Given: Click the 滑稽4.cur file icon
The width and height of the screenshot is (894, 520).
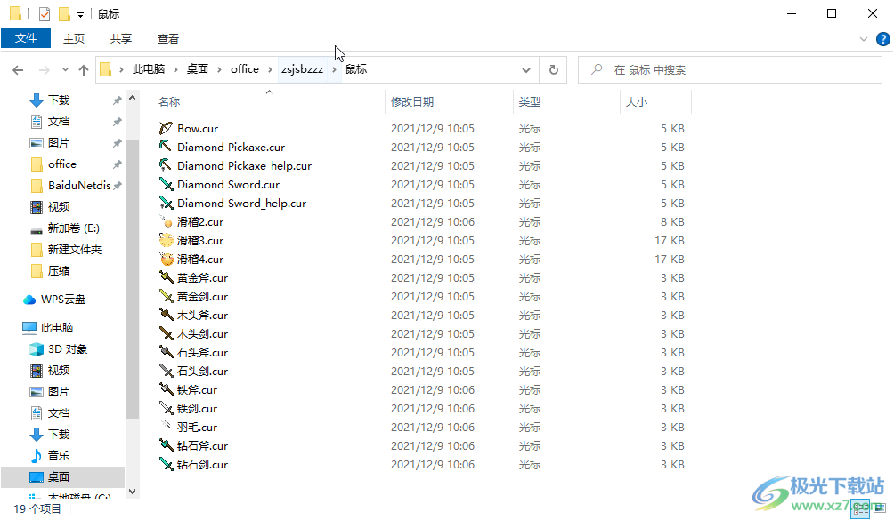Looking at the screenshot, I should (166, 260).
